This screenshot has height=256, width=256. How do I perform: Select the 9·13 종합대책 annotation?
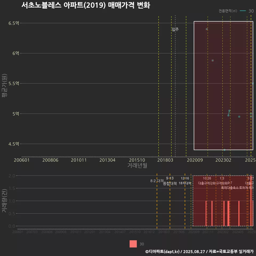click(x=170, y=181)
